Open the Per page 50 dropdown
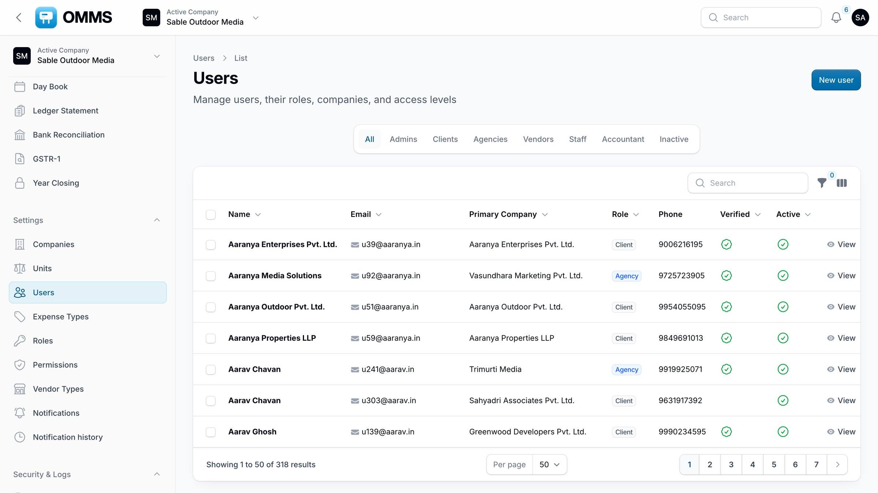Image resolution: width=878 pixels, height=493 pixels. click(x=549, y=465)
